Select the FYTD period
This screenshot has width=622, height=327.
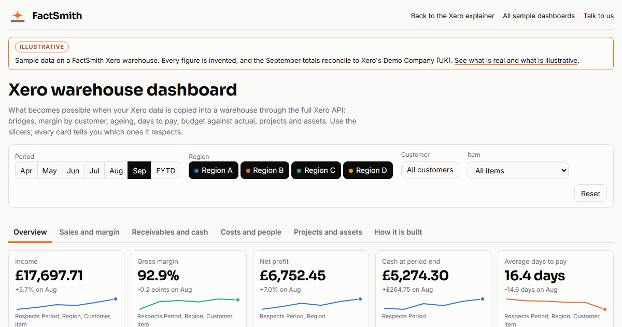pyautogui.click(x=166, y=171)
